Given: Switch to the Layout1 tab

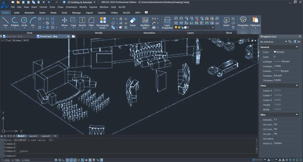Looking at the screenshot, I should [33, 136].
